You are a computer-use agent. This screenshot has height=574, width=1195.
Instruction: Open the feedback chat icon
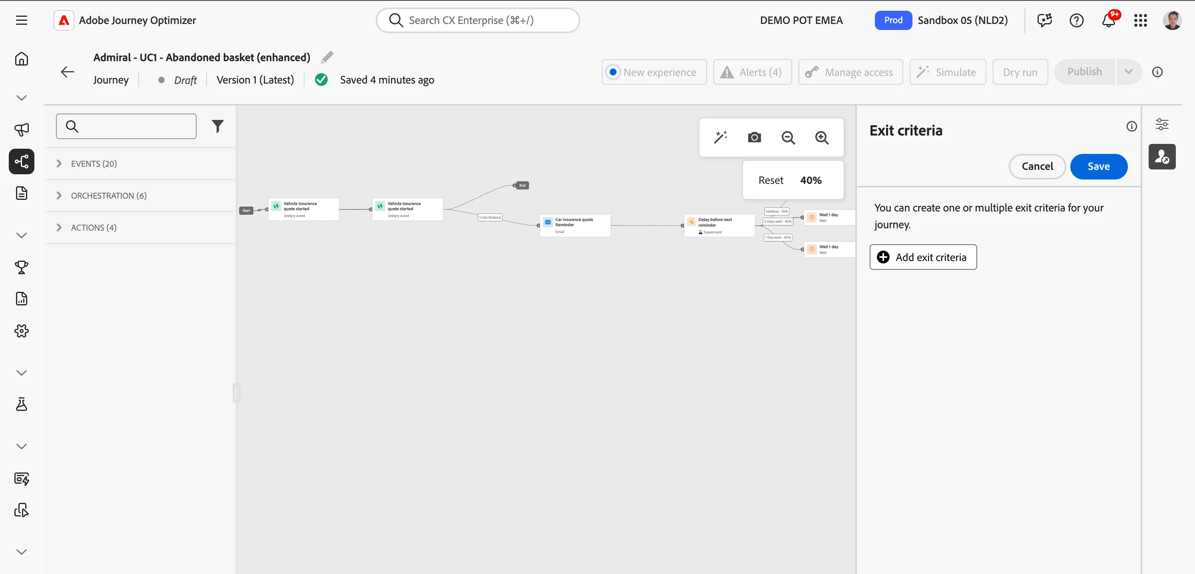(1044, 20)
